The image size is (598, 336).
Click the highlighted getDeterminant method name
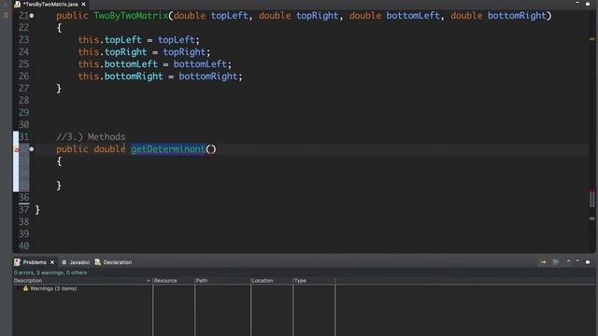pyautogui.click(x=168, y=149)
